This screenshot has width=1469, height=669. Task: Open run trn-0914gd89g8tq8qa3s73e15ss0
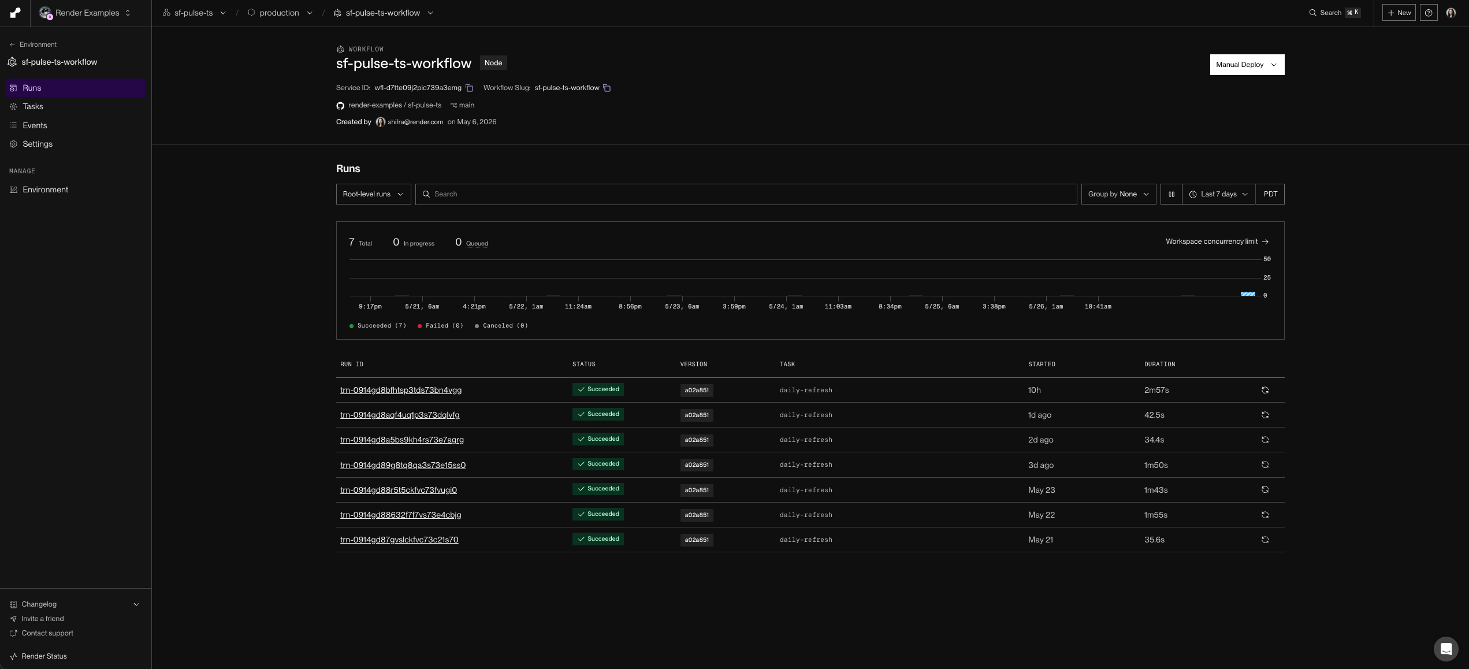(x=403, y=466)
